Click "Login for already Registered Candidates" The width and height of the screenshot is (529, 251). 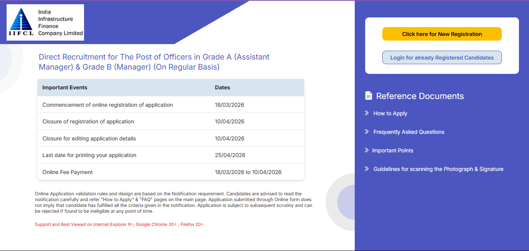pyautogui.click(x=442, y=57)
